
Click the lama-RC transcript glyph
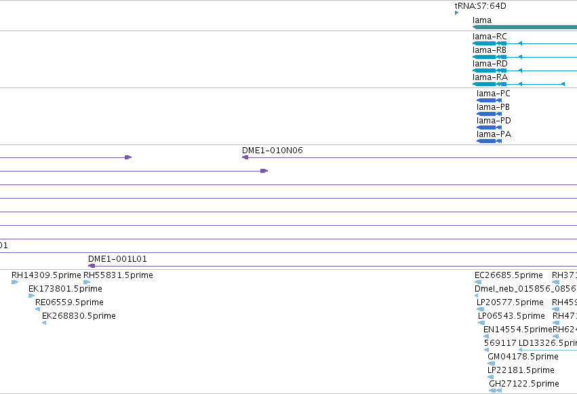pyautogui.click(x=525, y=43)
